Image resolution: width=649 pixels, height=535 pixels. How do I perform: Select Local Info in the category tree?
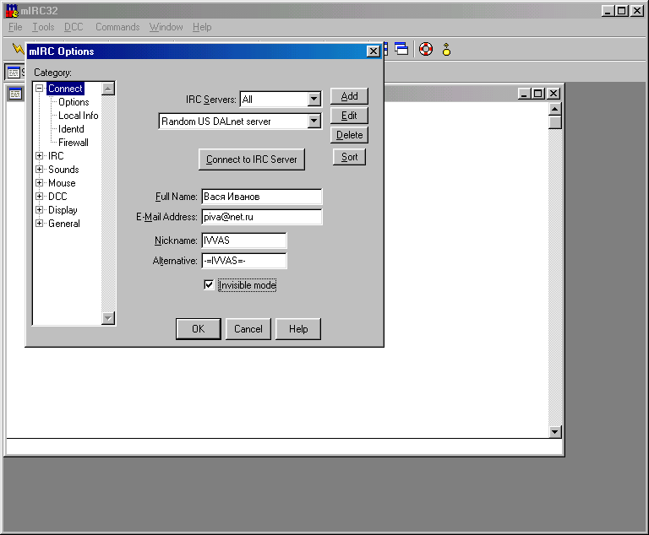click(x=79, y=116)
